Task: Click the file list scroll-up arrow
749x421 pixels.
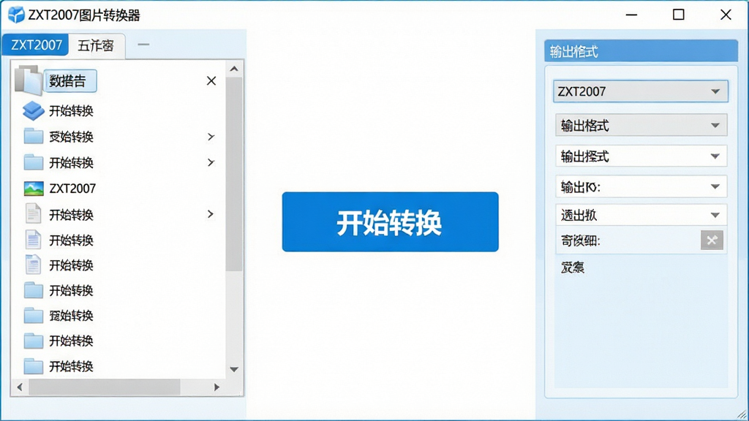Action: [234, 69]
